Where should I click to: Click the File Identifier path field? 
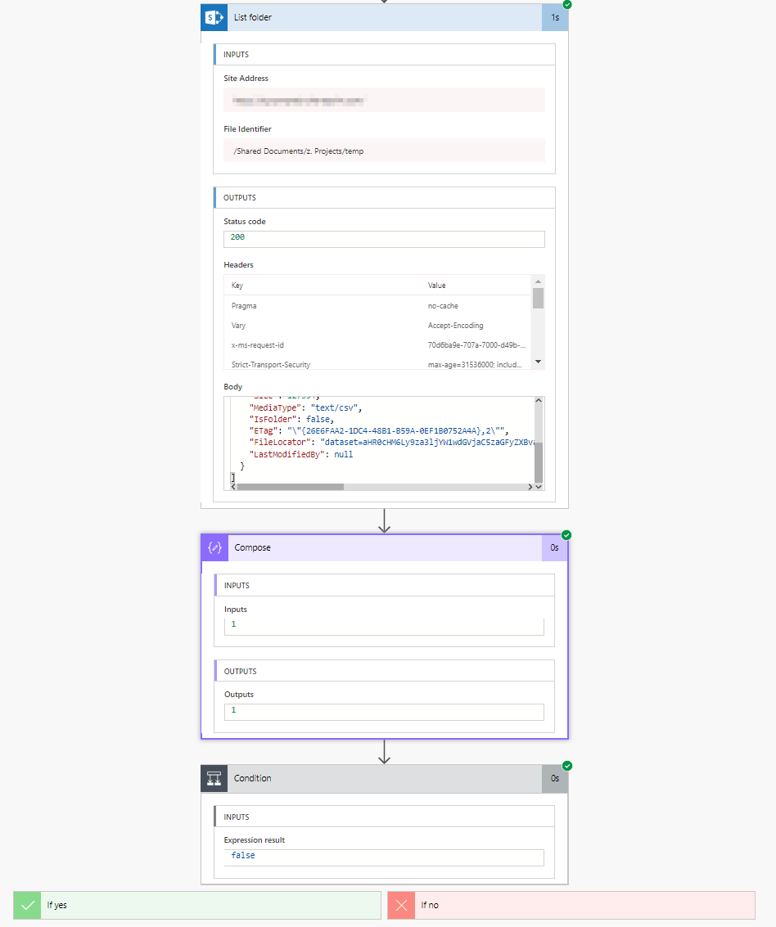click(385, 151)
